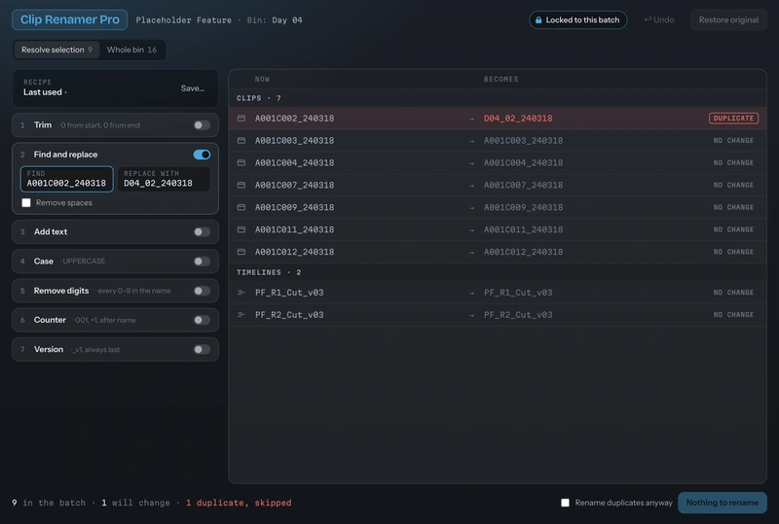Image resolution: width=779 pixels, height=524 pixels.
Task: Click the '1 duplicate, skipped' status text
Action: pos(239,503)
